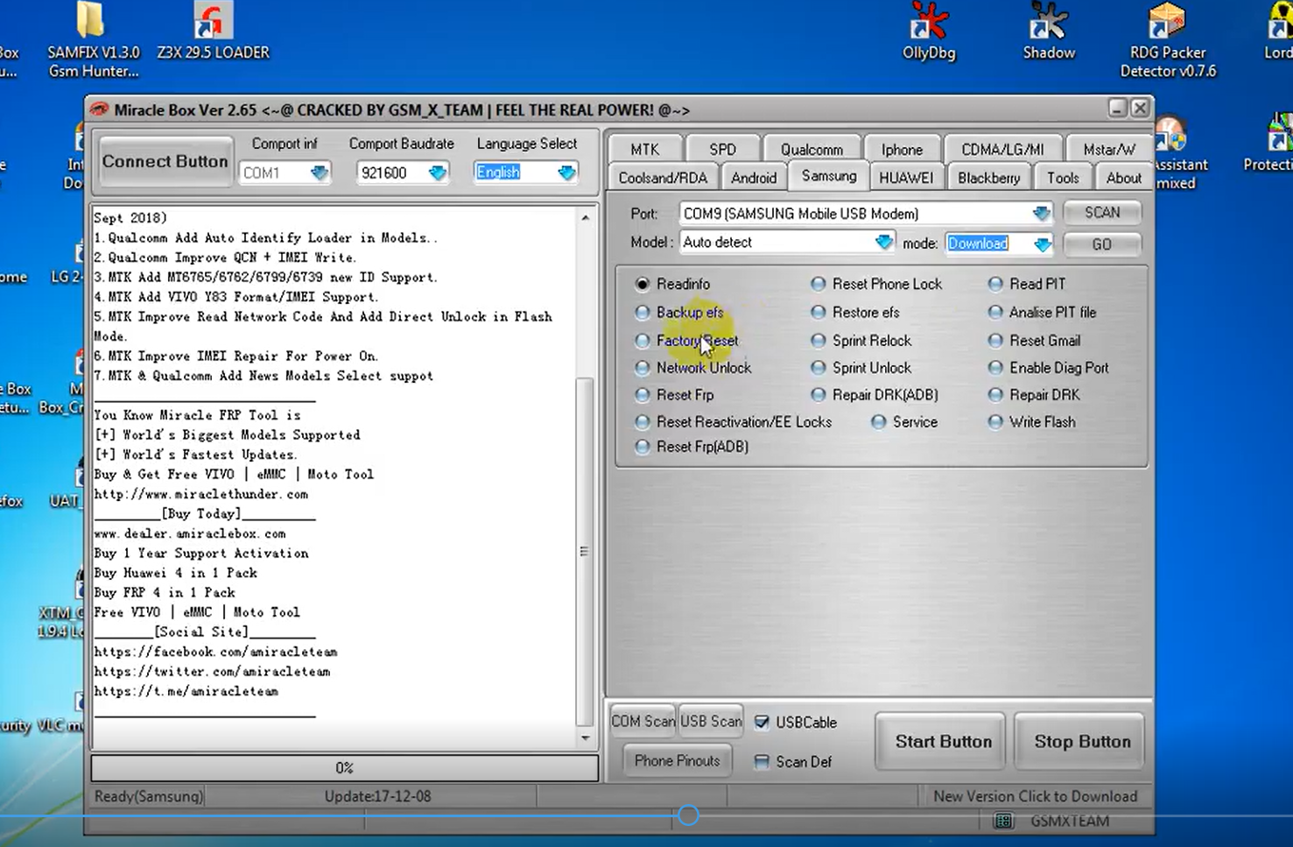Screen dimensions: 1293x847
Task: Click the USB Scan button
Action: (711, 721)
